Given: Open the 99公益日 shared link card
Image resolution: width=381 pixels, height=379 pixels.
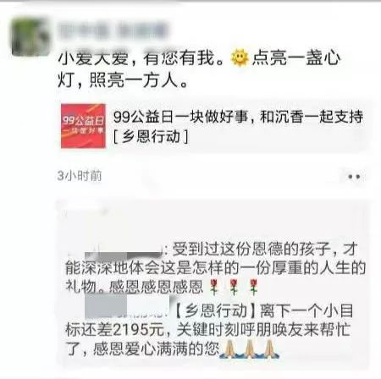Looking at the screenshot, I should point(213,126).
